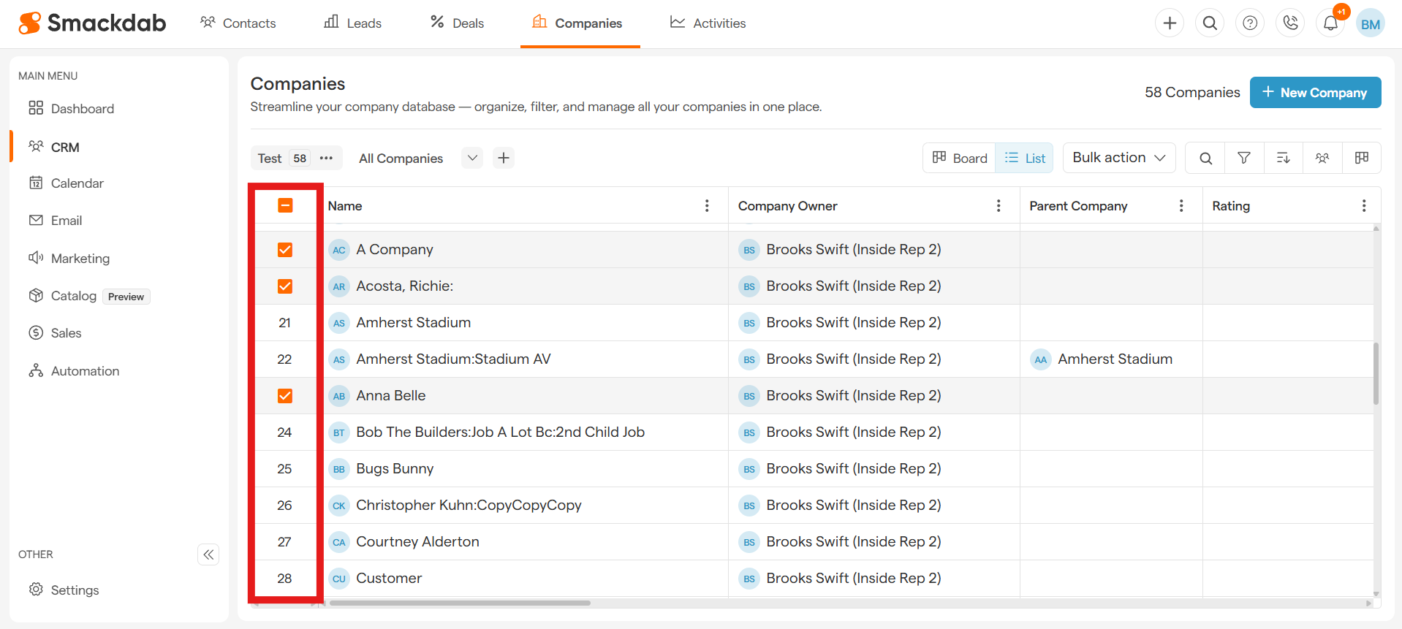Screen dimensions: 1402x629
Task: Open the table search icon
Action: (x=1205, y=158)
